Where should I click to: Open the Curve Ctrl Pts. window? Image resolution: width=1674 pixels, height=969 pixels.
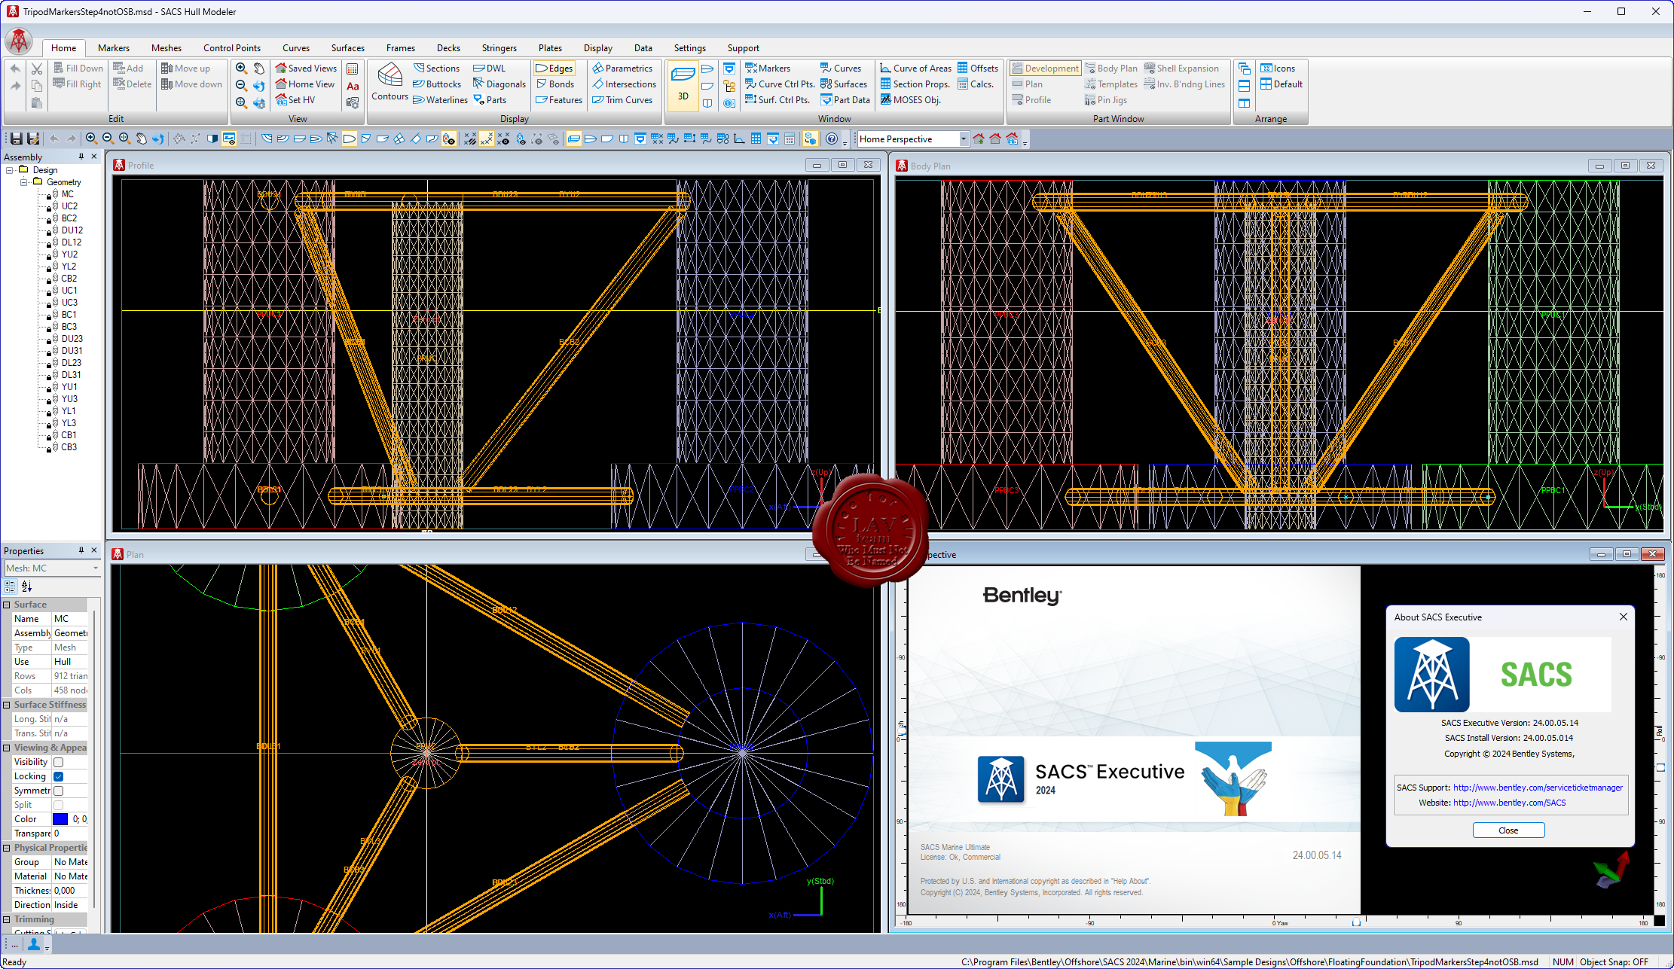tap(780, 84)
